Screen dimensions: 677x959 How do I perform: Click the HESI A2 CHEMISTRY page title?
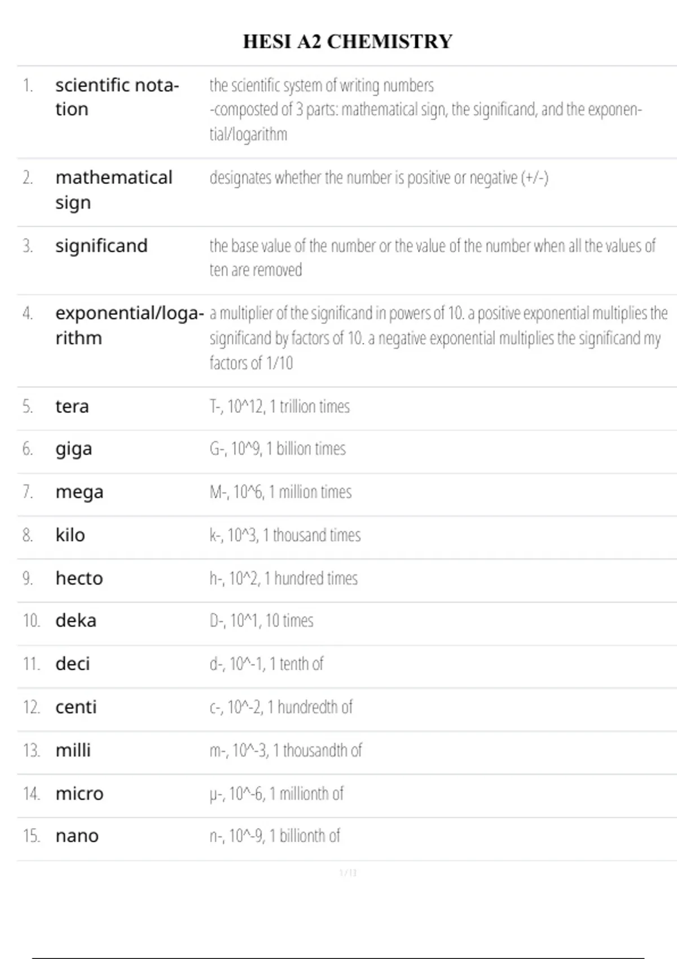pyautogui.click(x=348, y=42)
